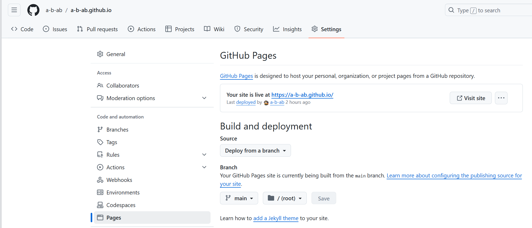The image size is (532, 228).
Task: Open Learn more about configuring publishing source link
Action: coord(454,176)
